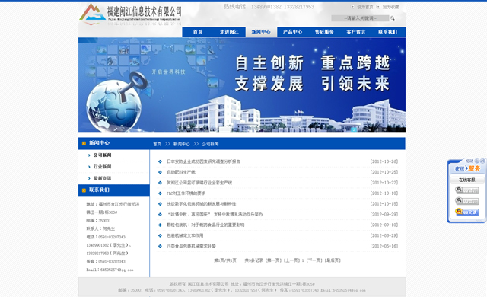Viewport: 487px width, 297px height.
Task: Open the PLC对工作环境的要求 article
Action: (186, 193)
